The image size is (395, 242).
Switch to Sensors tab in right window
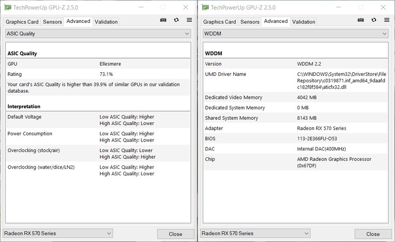point(250,22)
